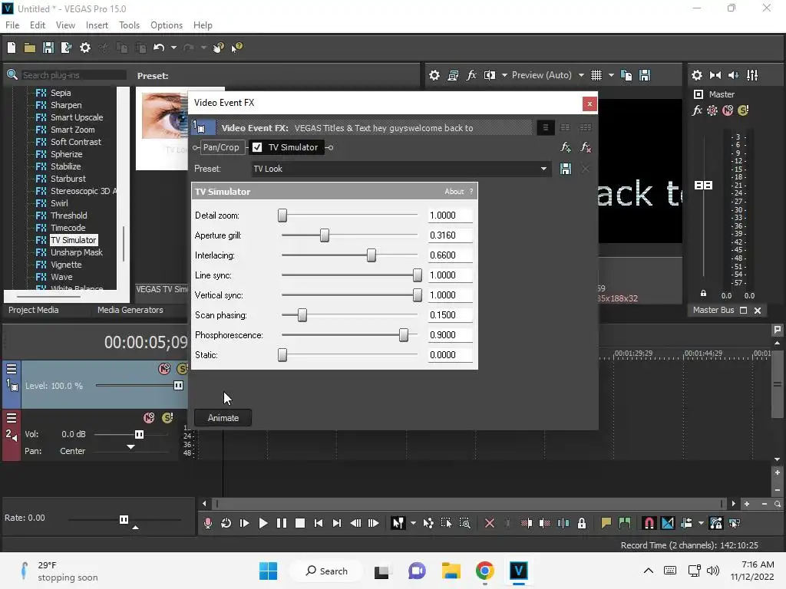Open Master bus audio properties gear
Viewport: 786px width, 589px height.
click(x=697, y=75)
